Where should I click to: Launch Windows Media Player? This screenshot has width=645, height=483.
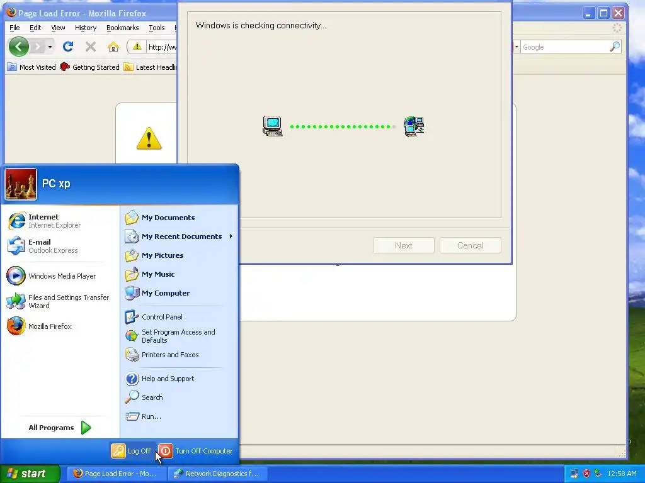(x=60, y=276)
